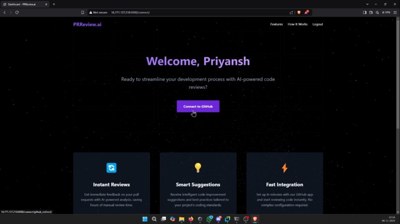Viewport: 400px width, 224px height.
Task: Select the Dashboard - PRReview.ai tab
Action: [x=25, y=4]
